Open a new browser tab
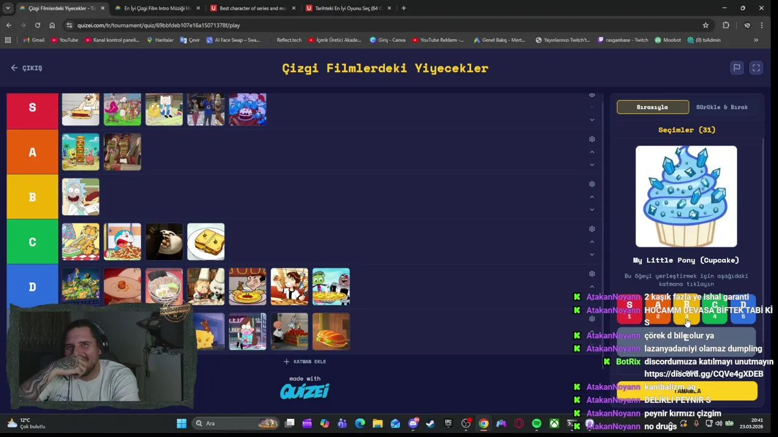Image resolution: width=778 pixels, height=437 pixels. coord(404,8)
